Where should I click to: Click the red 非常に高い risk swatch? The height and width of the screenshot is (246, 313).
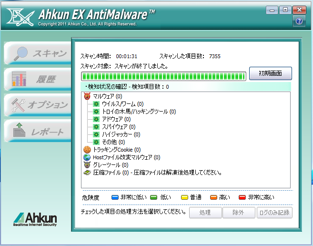[x=242, y=198]
